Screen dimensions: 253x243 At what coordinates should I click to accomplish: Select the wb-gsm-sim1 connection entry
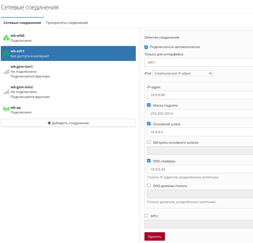click(x=68, y=71)
